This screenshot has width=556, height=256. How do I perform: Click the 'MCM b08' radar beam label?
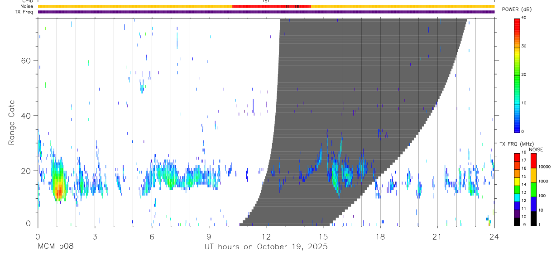pos(55,247)
